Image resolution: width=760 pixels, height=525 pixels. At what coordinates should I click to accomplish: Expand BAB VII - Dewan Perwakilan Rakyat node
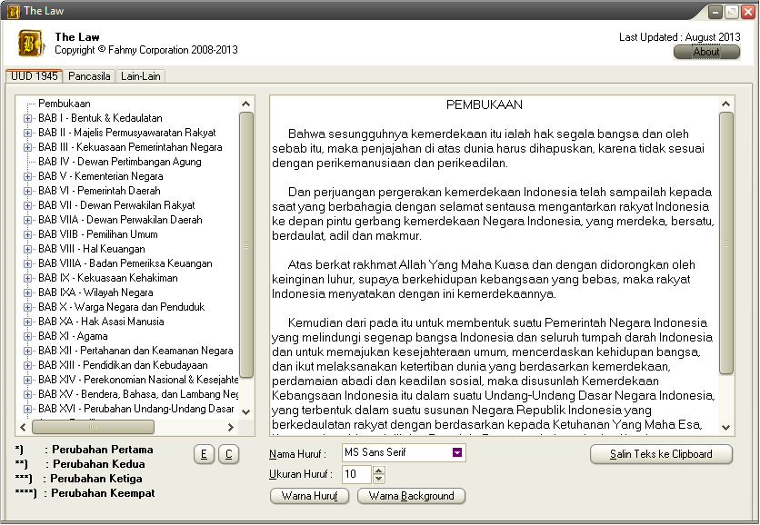(27, 205)
